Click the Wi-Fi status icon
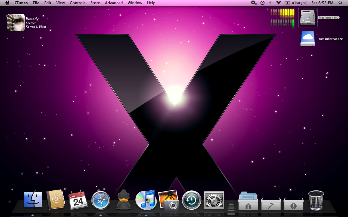Image resolution: width=348 pixels, height=217 pixels. (x=279, y=3)
